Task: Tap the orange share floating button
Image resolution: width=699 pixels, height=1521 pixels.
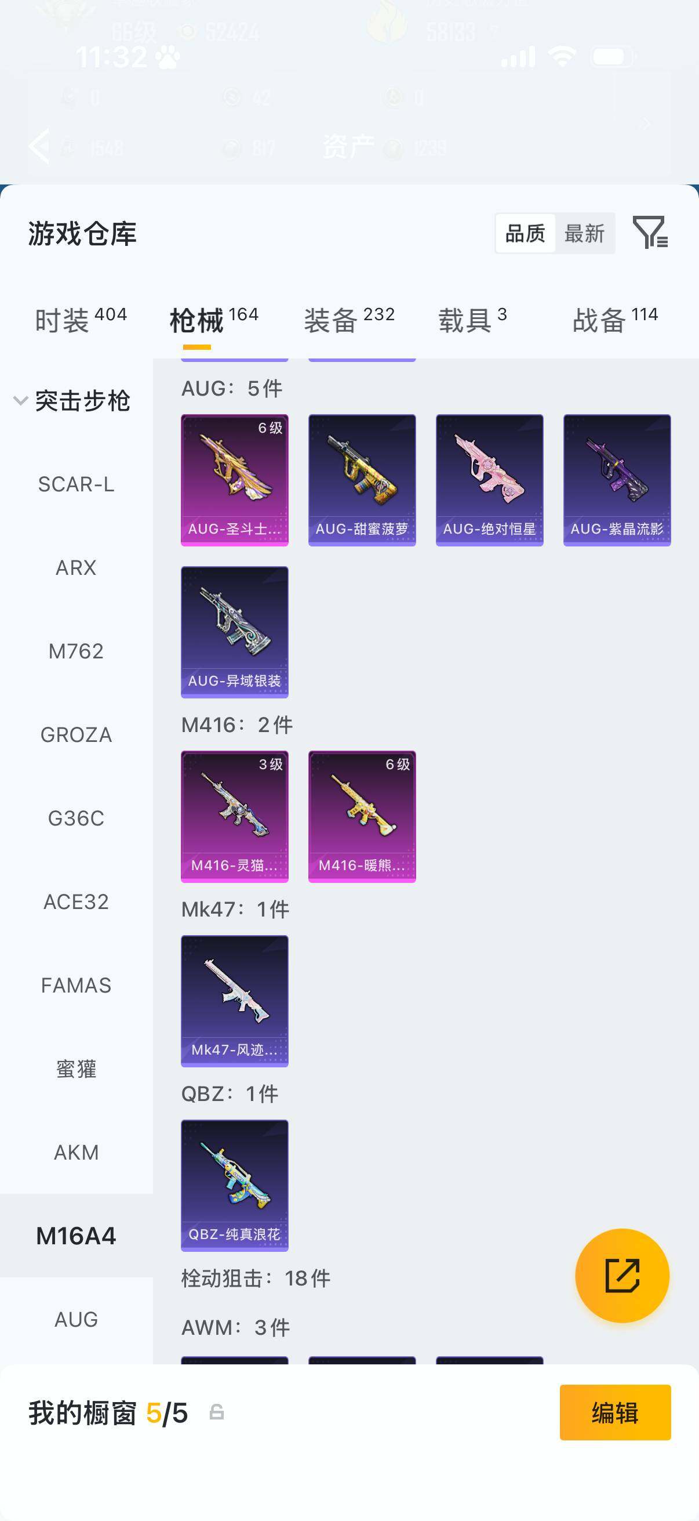Action: [622, 1276]
